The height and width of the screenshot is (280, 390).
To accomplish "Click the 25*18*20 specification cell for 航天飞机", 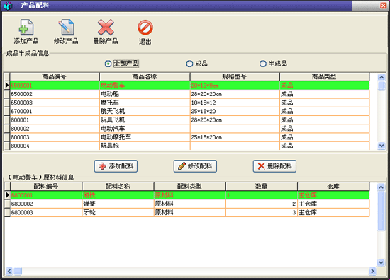I will (235, 111).
